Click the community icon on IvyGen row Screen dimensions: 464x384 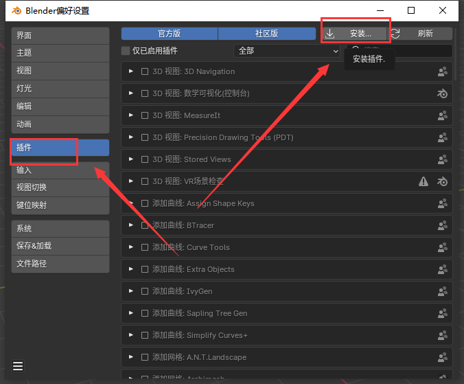[443, 291]
